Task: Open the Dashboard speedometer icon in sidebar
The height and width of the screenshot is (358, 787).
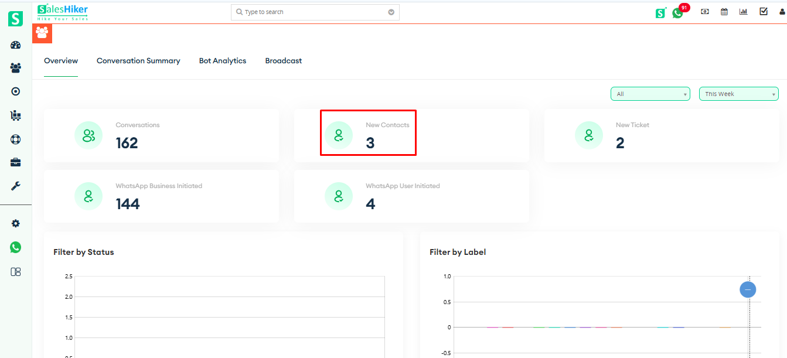Action: pyautogui.click(x=15, y=45)
